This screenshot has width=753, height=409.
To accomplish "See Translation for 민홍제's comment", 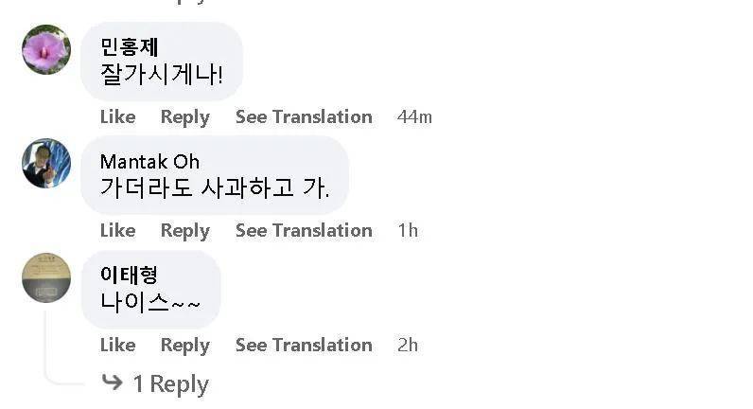I will click(304, 116).
